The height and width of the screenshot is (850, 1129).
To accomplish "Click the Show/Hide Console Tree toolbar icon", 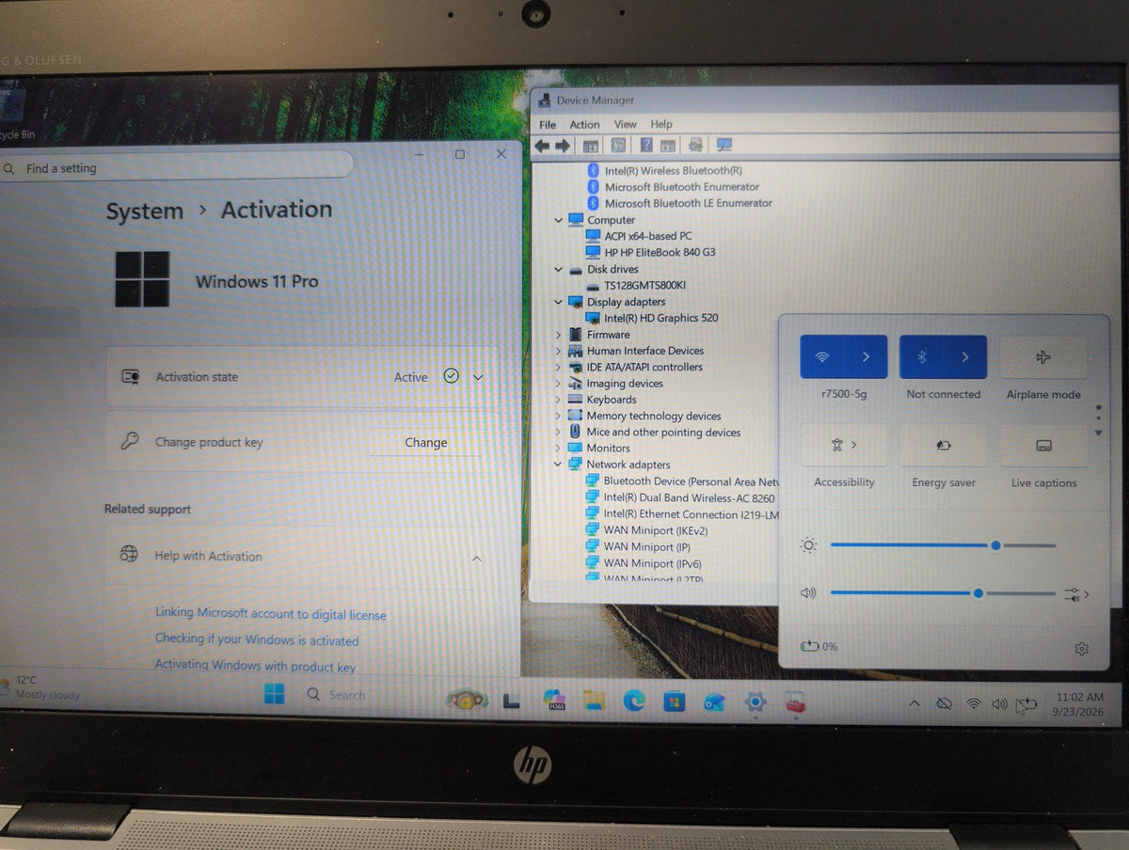I will coord(591,146).
